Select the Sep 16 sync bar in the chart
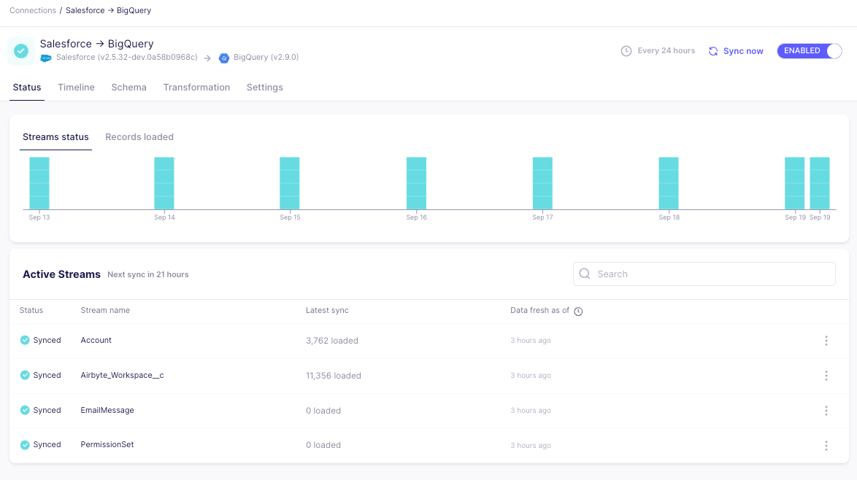Viewport: 857px width, 480px height. point(416,182)
